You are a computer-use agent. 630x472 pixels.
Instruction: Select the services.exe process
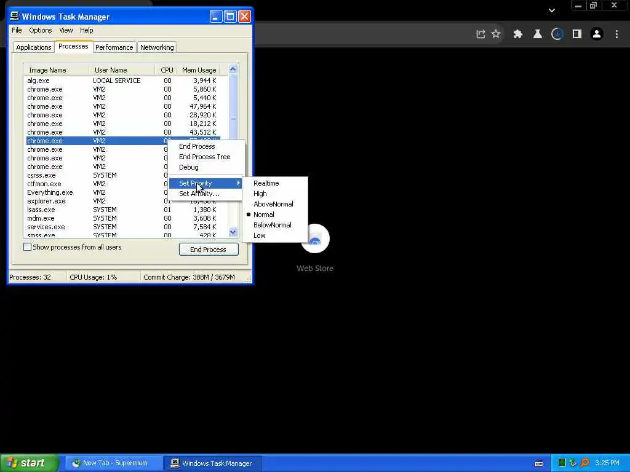(x=122, y=227)
